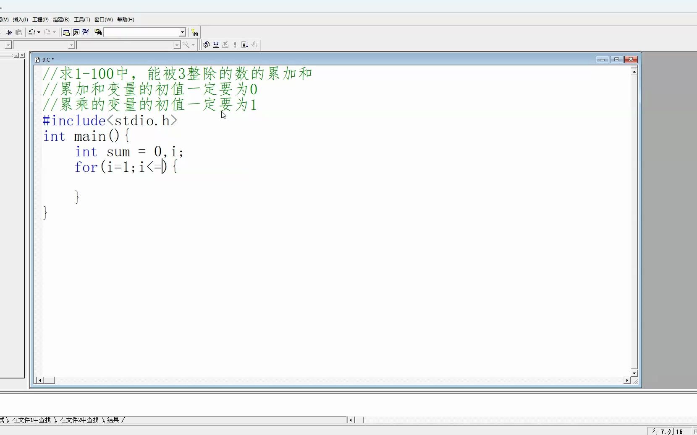The height and width of the screenshot is (435, 697).
Task: Click the comment line starting //求1-100中
Action: [177, 74]
